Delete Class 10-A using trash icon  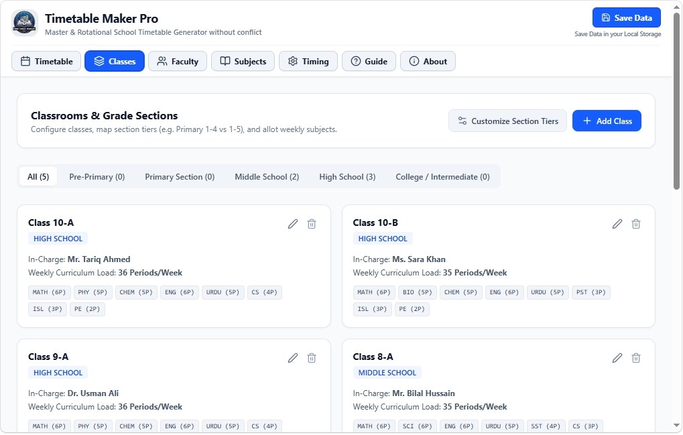312,224
